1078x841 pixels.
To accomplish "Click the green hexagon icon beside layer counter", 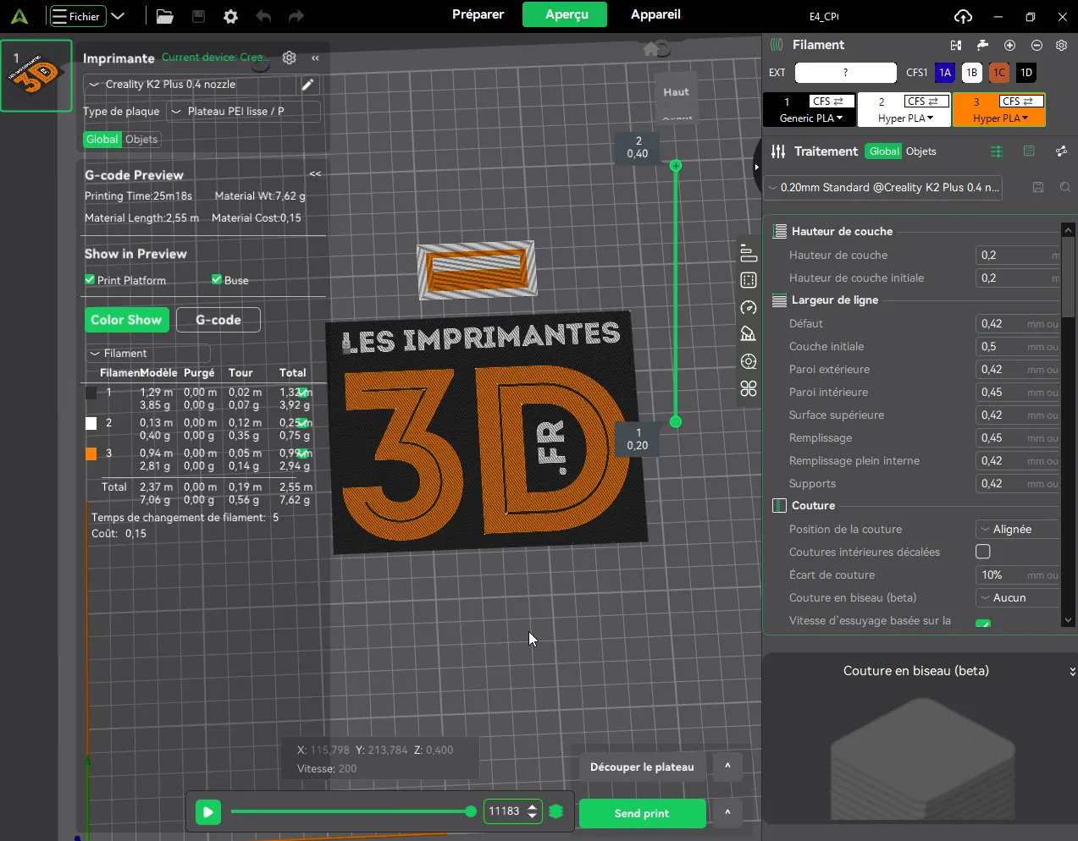I will pyautogui.click(x=556, y=811).
